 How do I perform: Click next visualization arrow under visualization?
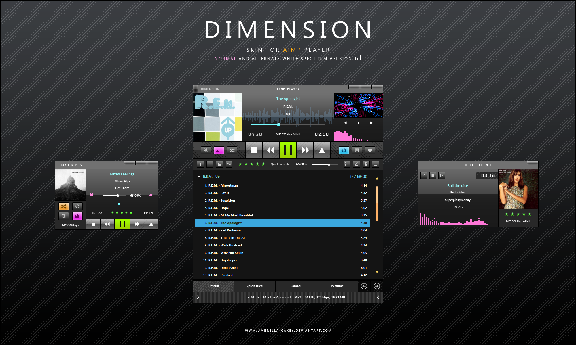[371, 123]
